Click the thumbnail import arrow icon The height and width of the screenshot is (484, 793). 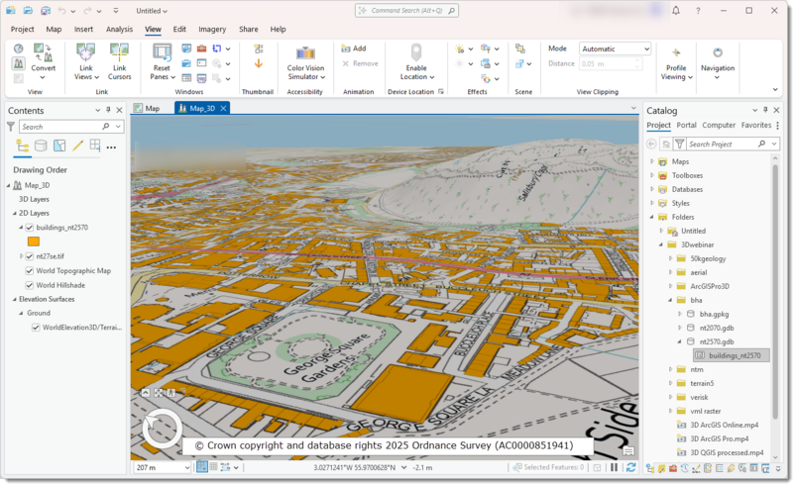259,63
